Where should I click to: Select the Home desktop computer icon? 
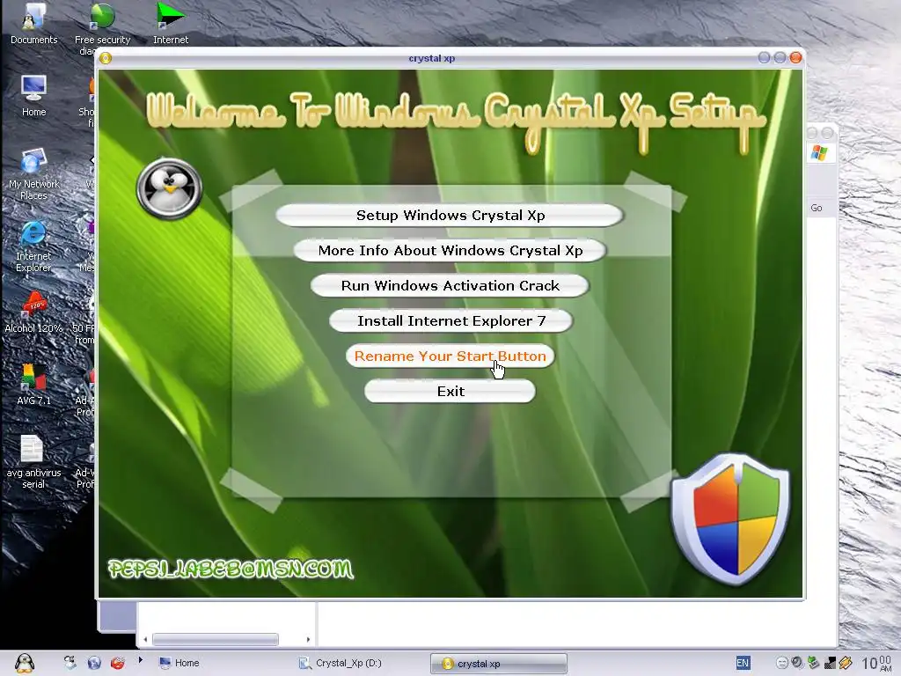pyautogui.click(x=34, y=95)
